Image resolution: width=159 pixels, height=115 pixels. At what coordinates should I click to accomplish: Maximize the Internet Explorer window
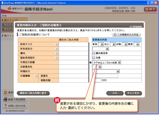(152, 3)
